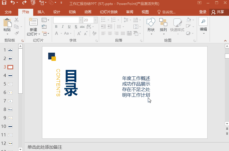Screen dimensions: 229x151
Task: Clear all formatting icon
Action: click(x=94, y=33)
